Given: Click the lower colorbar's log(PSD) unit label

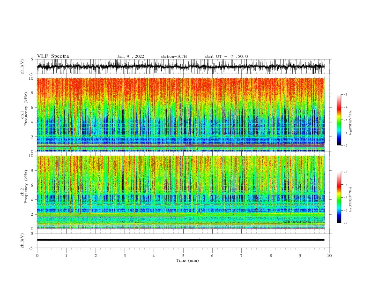Looking at the screenshot, I should [351, 199].
